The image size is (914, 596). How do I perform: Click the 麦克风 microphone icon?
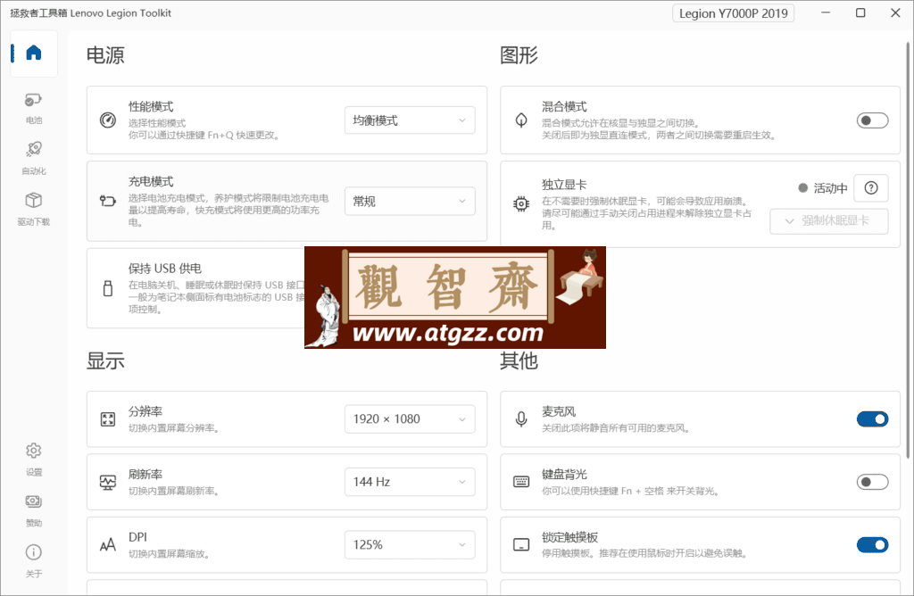pyautogui.click(x=521, y=418)
